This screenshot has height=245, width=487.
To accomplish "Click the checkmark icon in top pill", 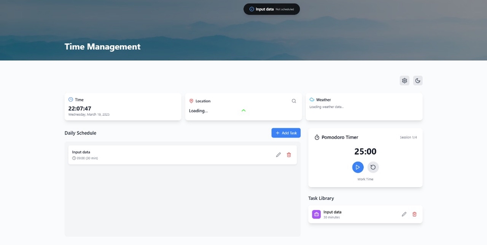I will [x=252, y=9].
